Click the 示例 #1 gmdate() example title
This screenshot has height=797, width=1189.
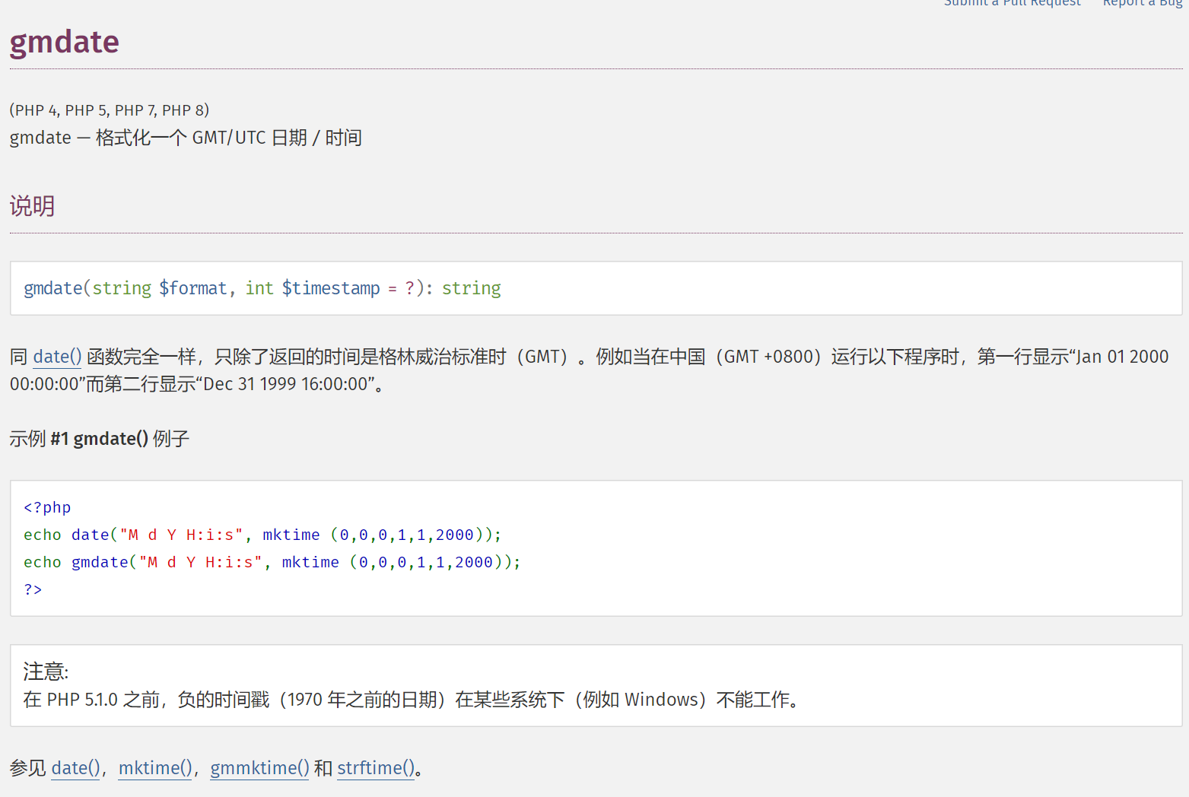(x=99, y=439)
